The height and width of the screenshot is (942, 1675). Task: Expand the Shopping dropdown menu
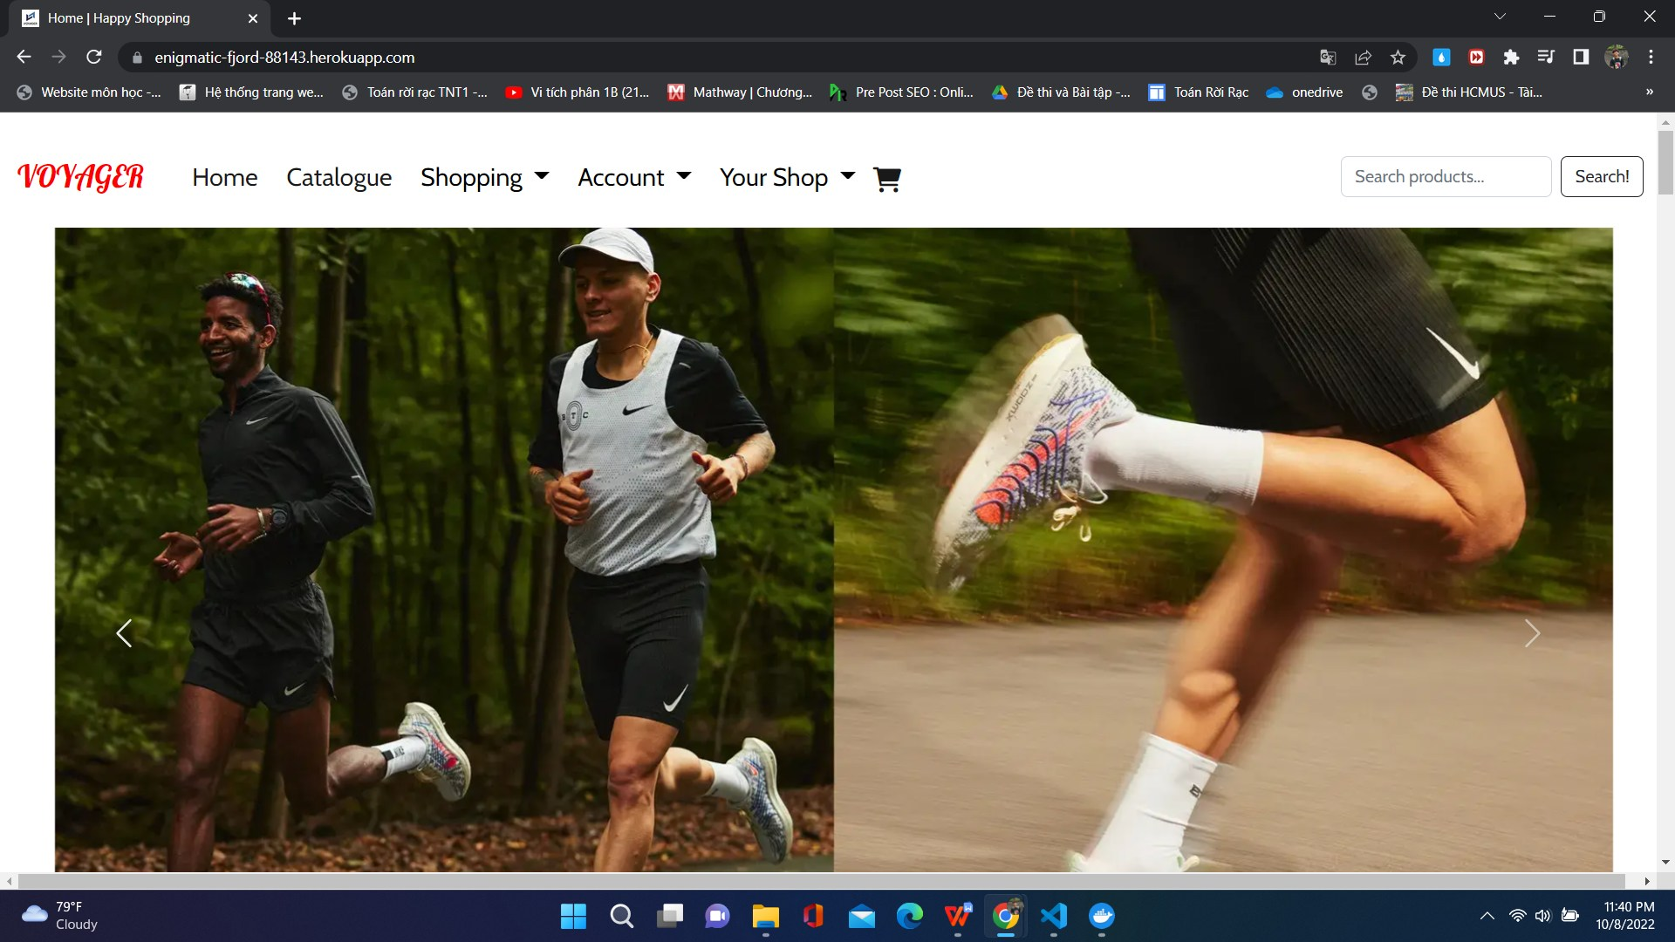pos(484,177)
